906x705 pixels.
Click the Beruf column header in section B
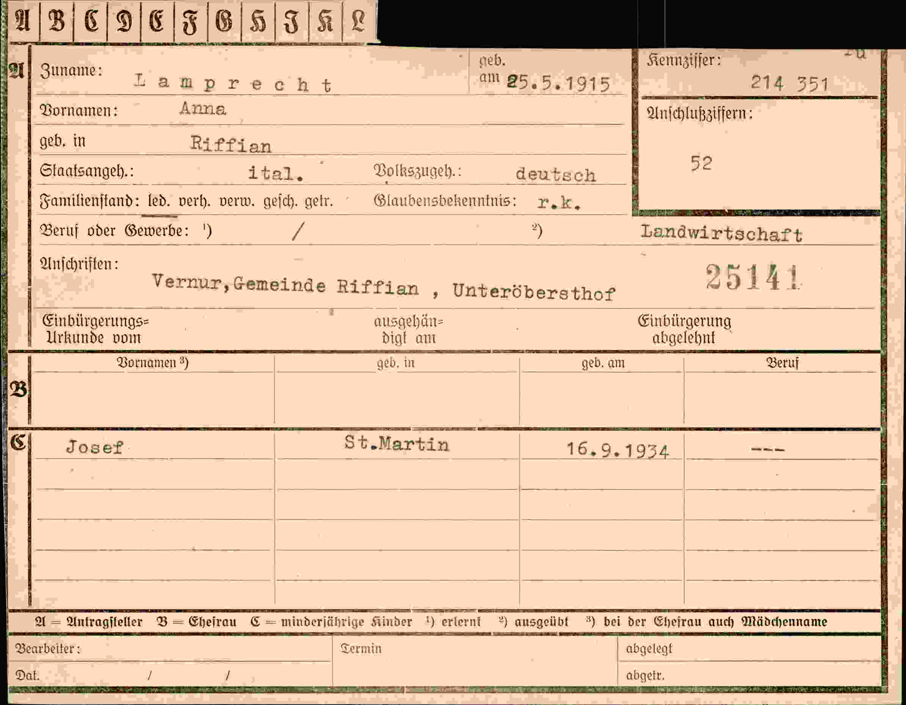[782, 363]
